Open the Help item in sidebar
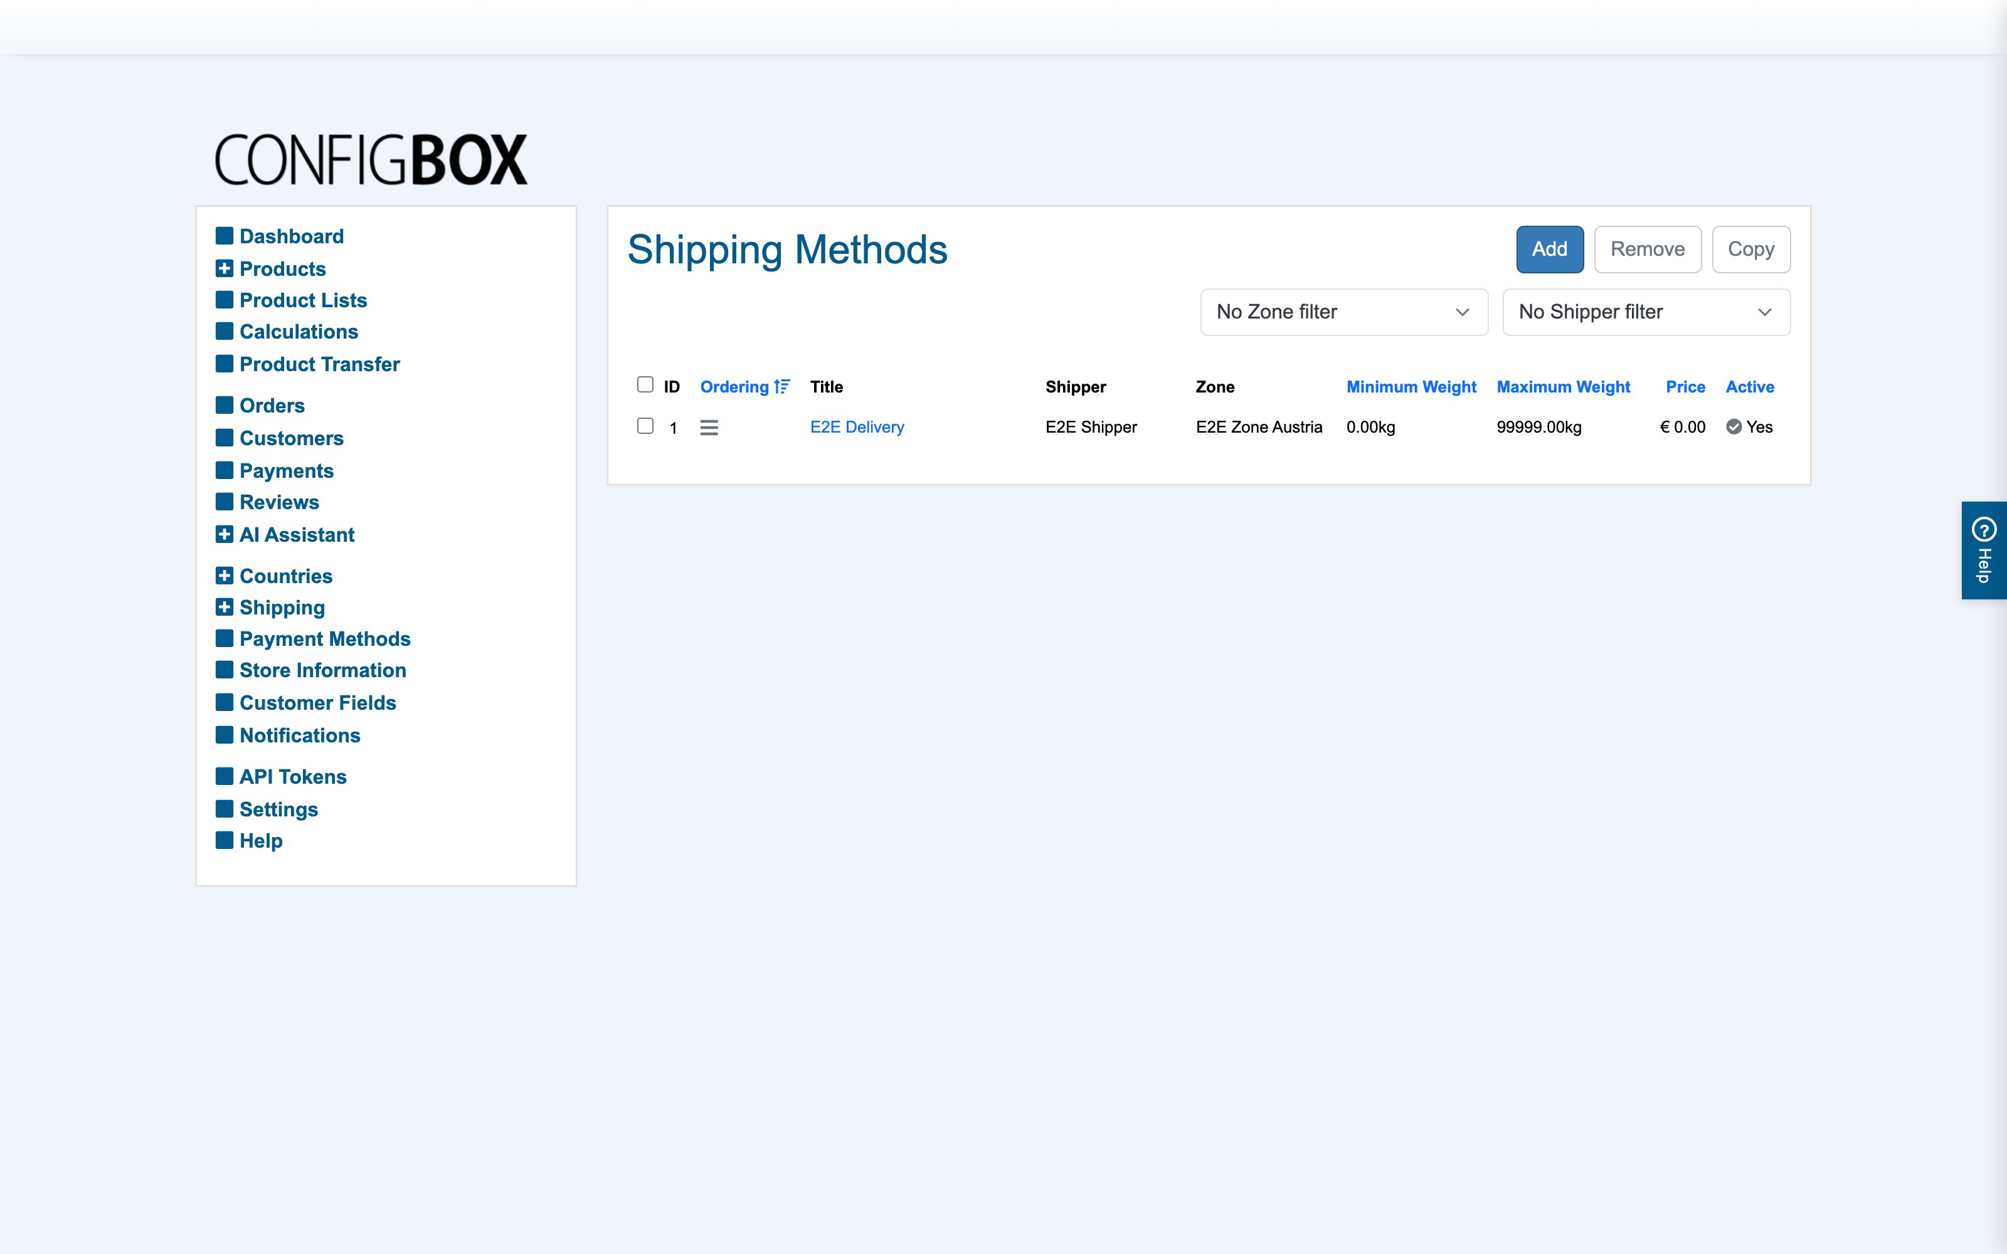 [260, 840]
